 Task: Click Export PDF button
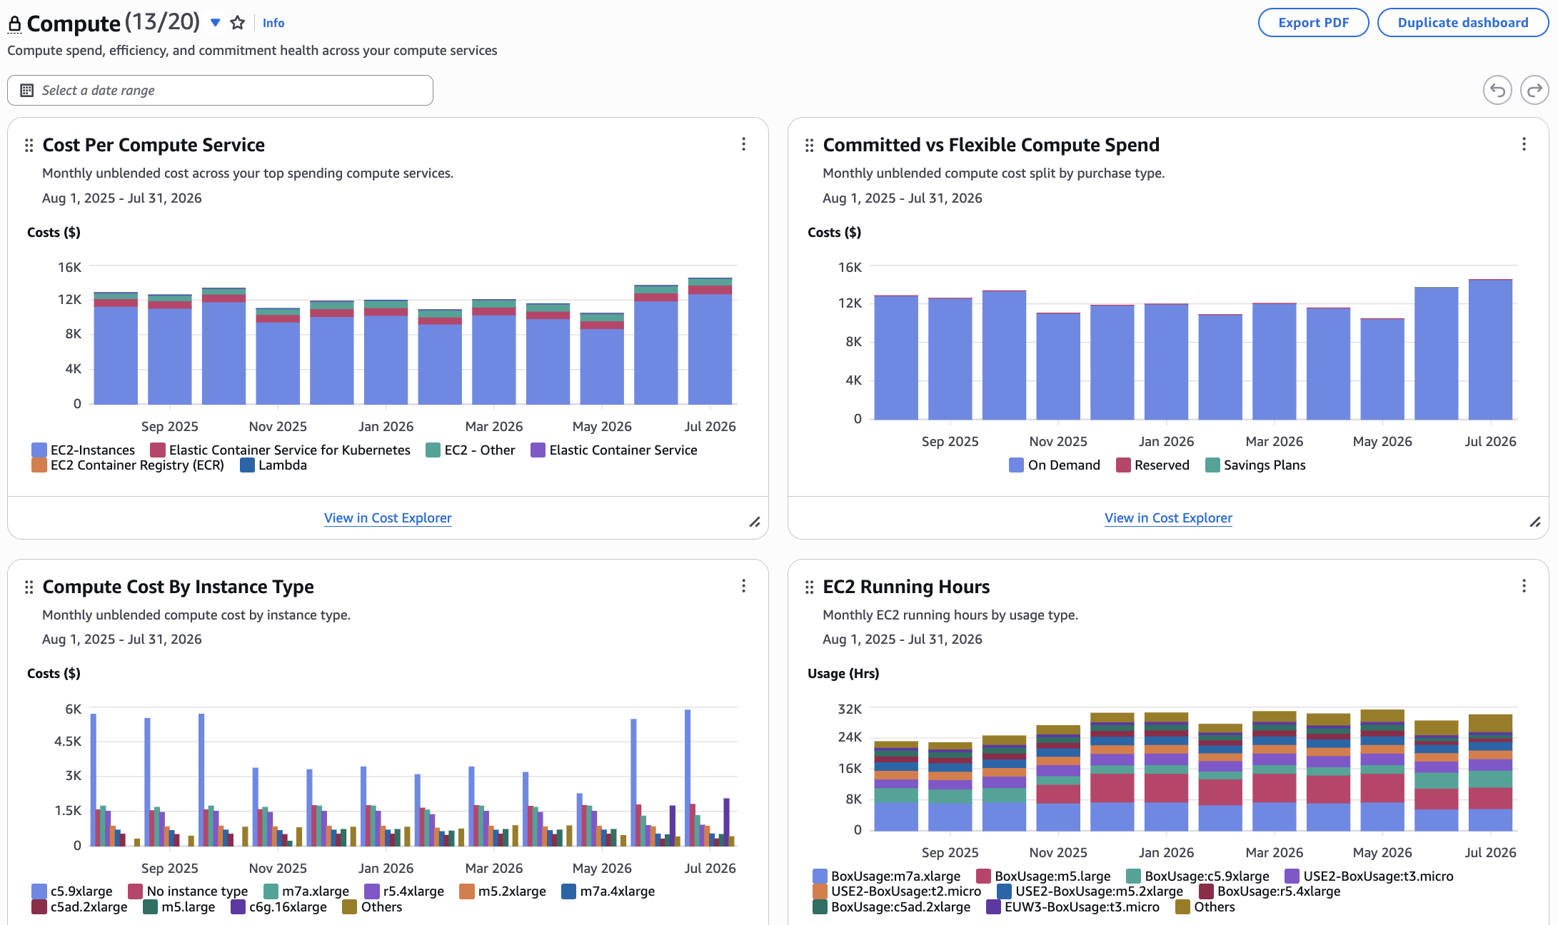[1313, 22]
